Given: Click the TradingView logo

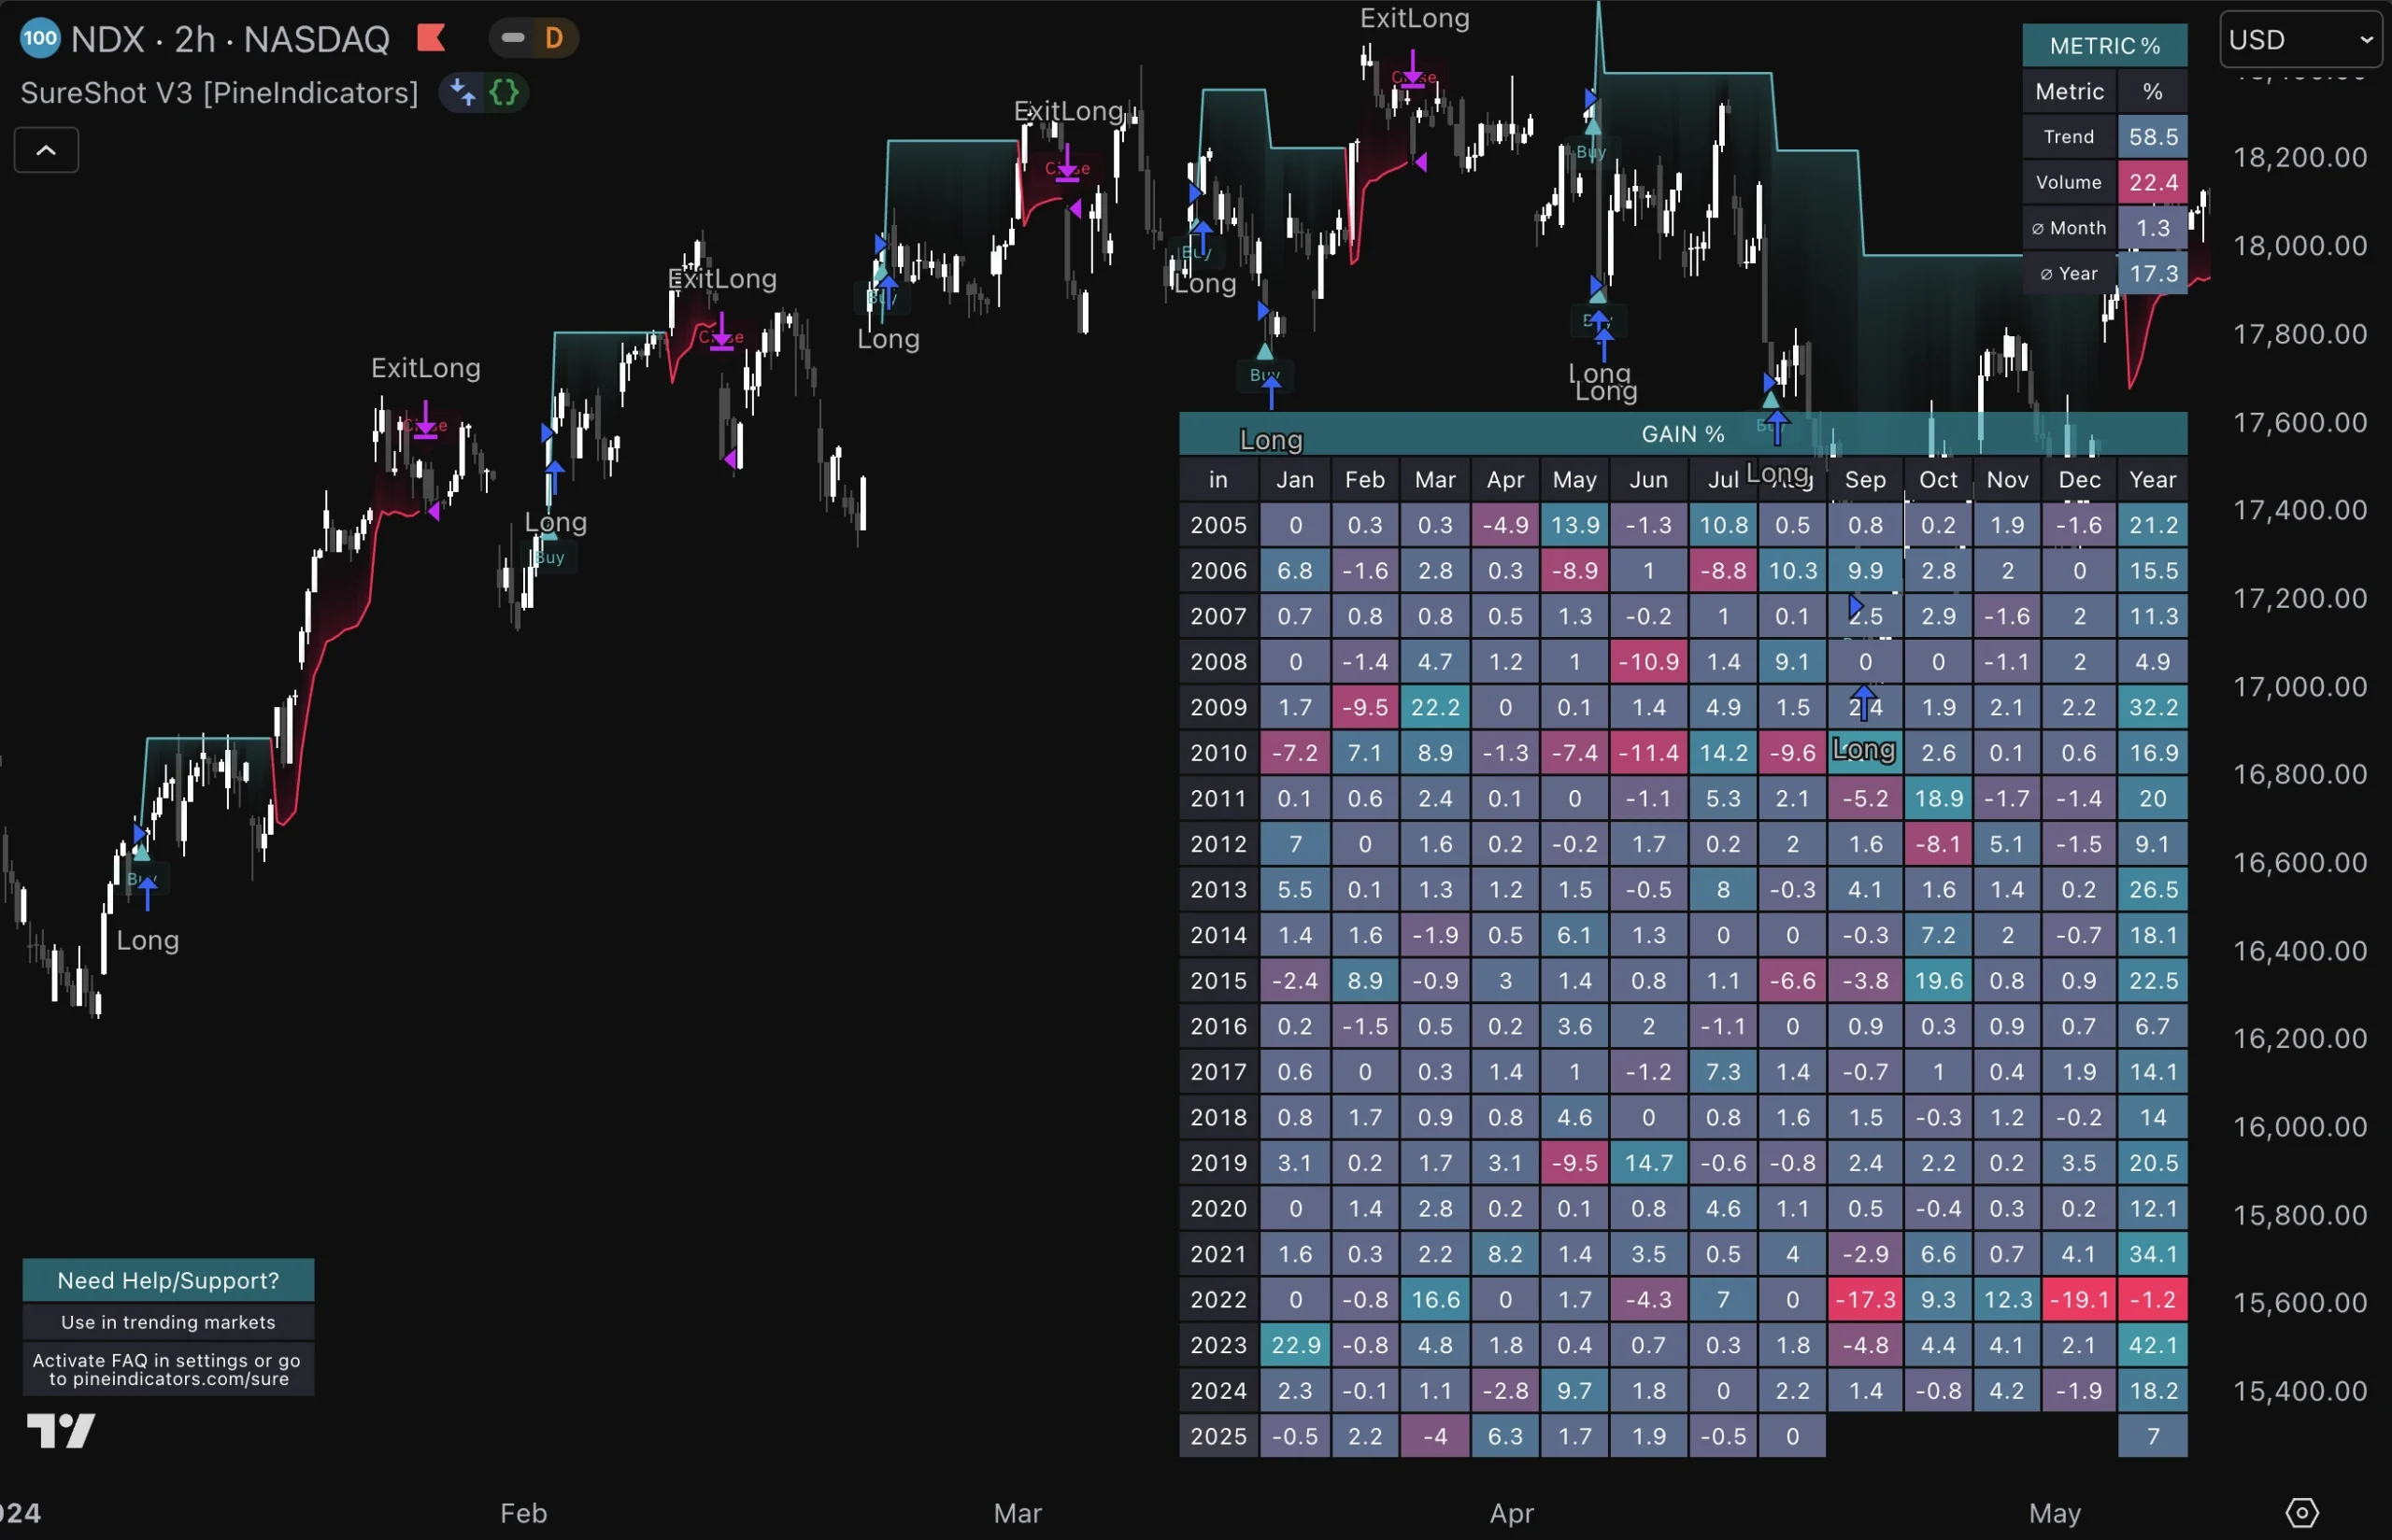Looking at the screenshot, I should pos(61,1430).
